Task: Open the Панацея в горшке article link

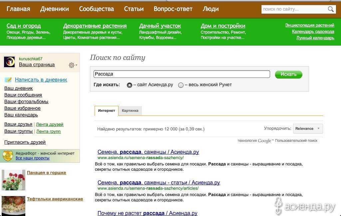Action: 47,172
